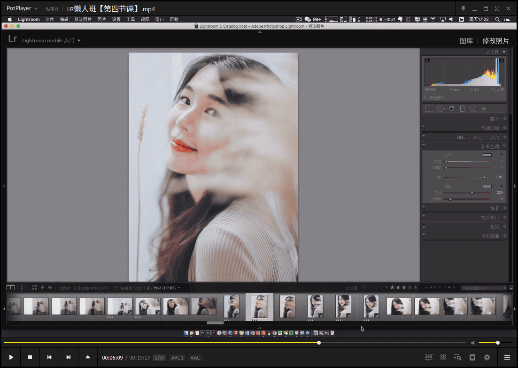The image size is (518, 368).
Task: Expand the 镜头校正 panel
Action: (504, 218)
